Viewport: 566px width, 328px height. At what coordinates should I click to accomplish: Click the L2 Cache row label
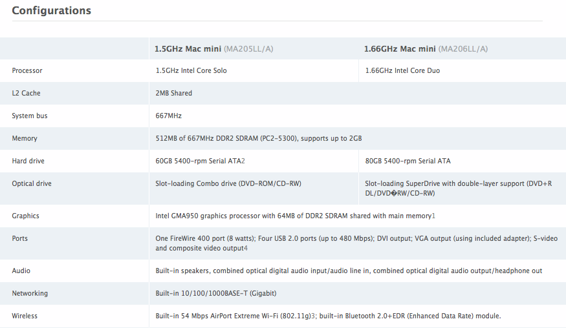coord(26,93)
